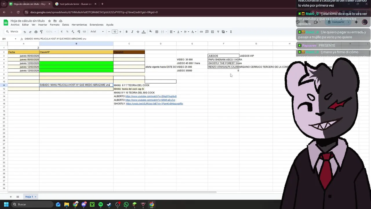Screen dimensions: 371x209
Task: Open the Borders tool
Action: (x=157, y=32)
